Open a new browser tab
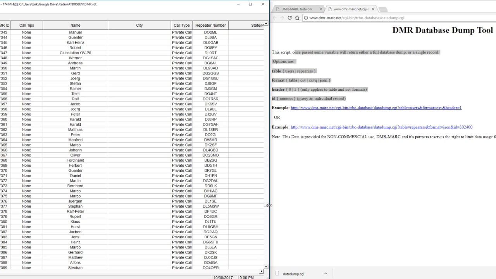This screenshot has height=279, width=496. point(383,9)
